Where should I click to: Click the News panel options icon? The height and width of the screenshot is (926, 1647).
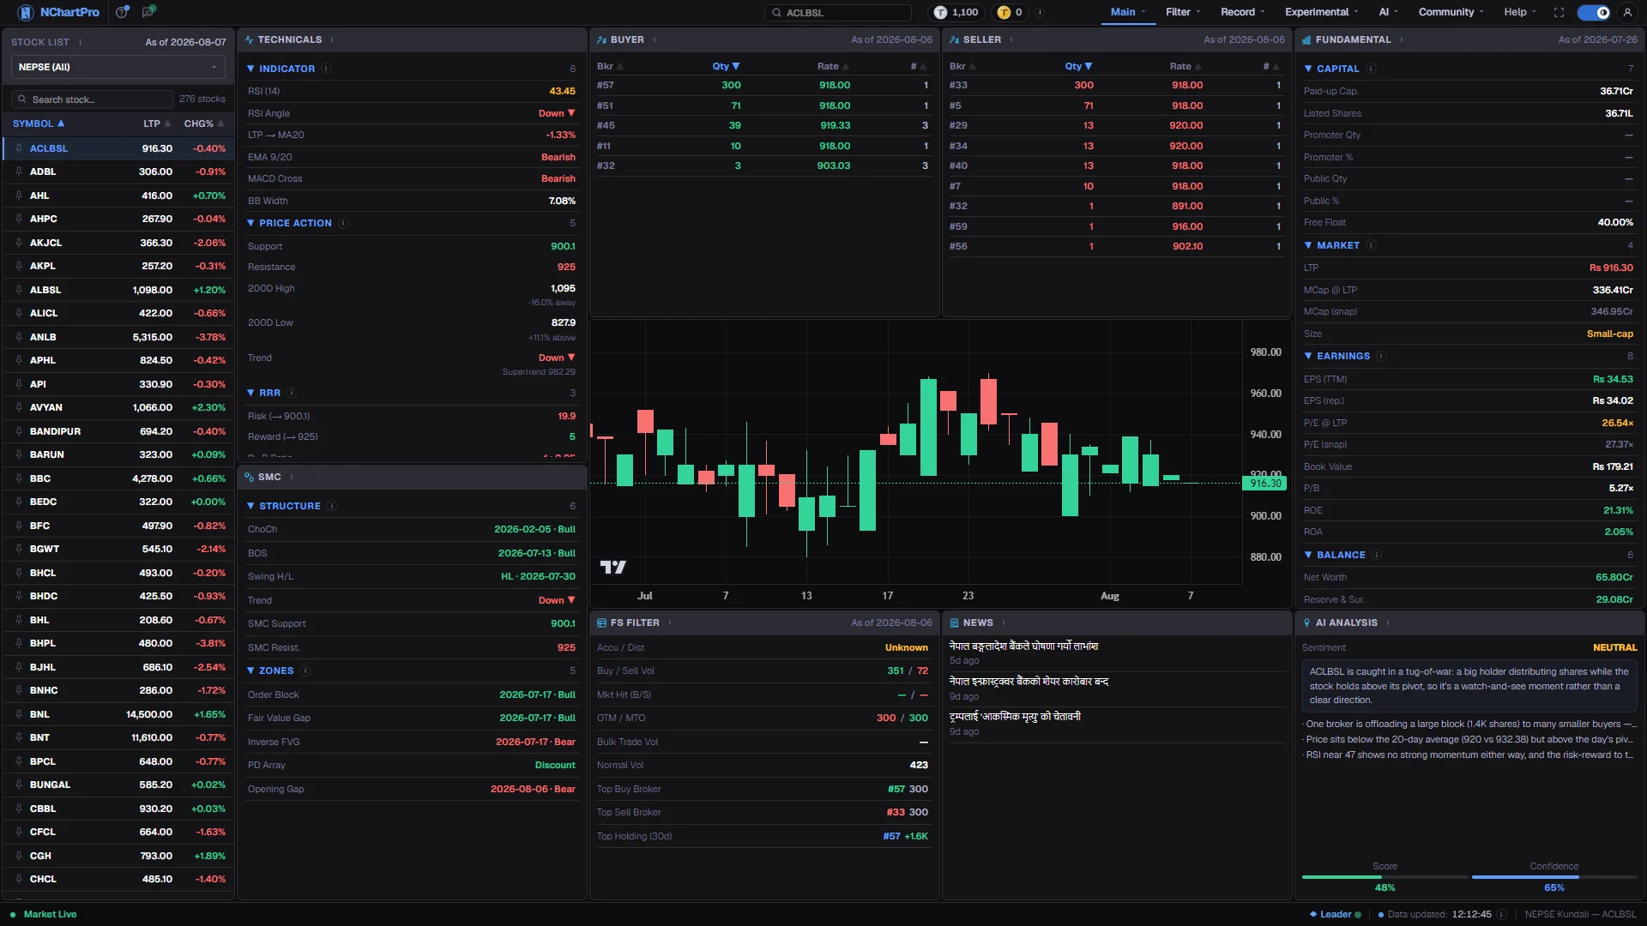point(1004,622)
